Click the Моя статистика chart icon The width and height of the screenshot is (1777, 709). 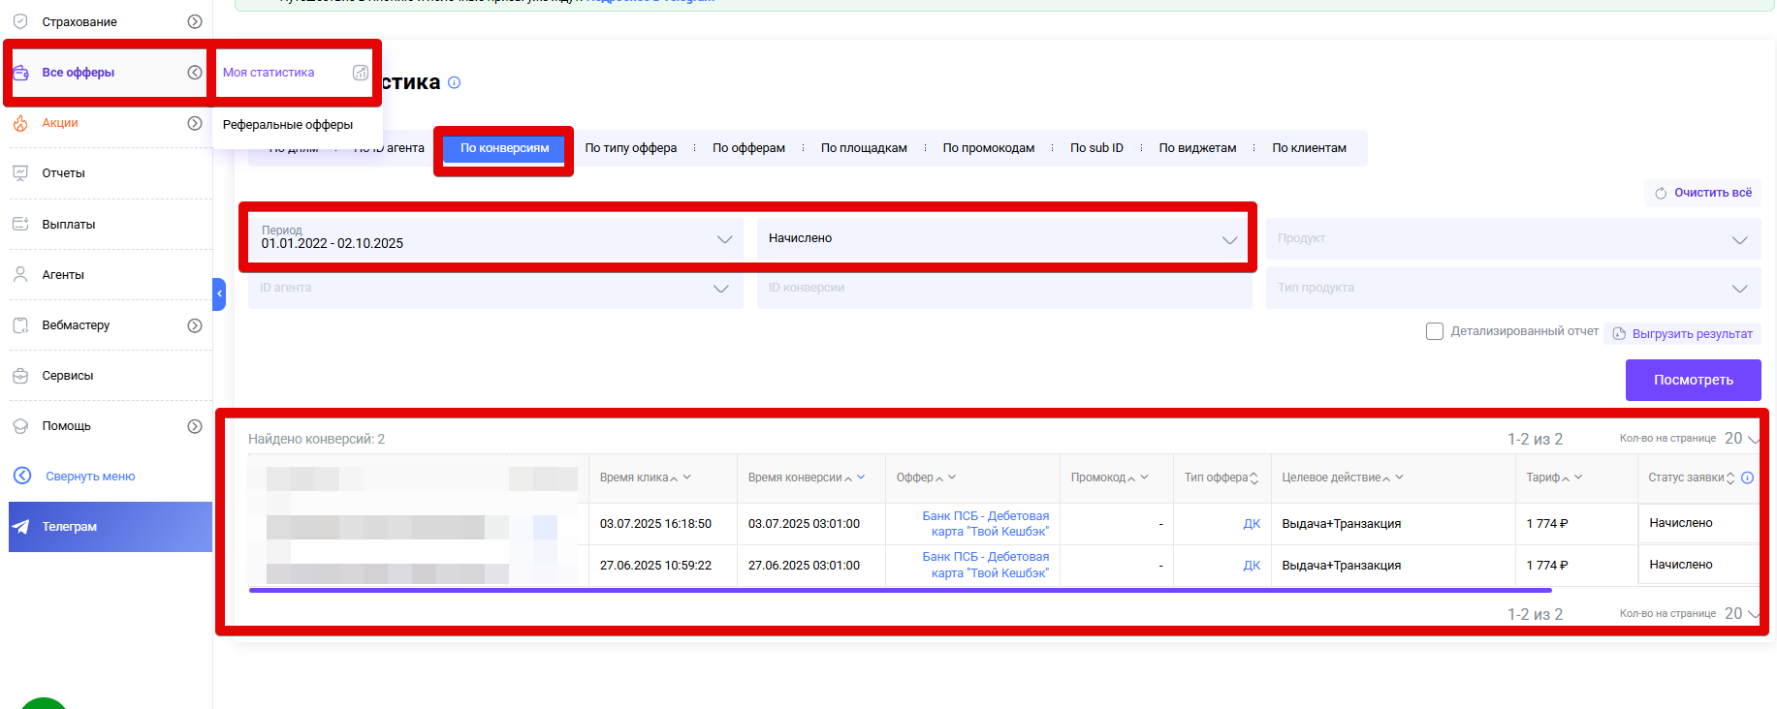(360, 73)
